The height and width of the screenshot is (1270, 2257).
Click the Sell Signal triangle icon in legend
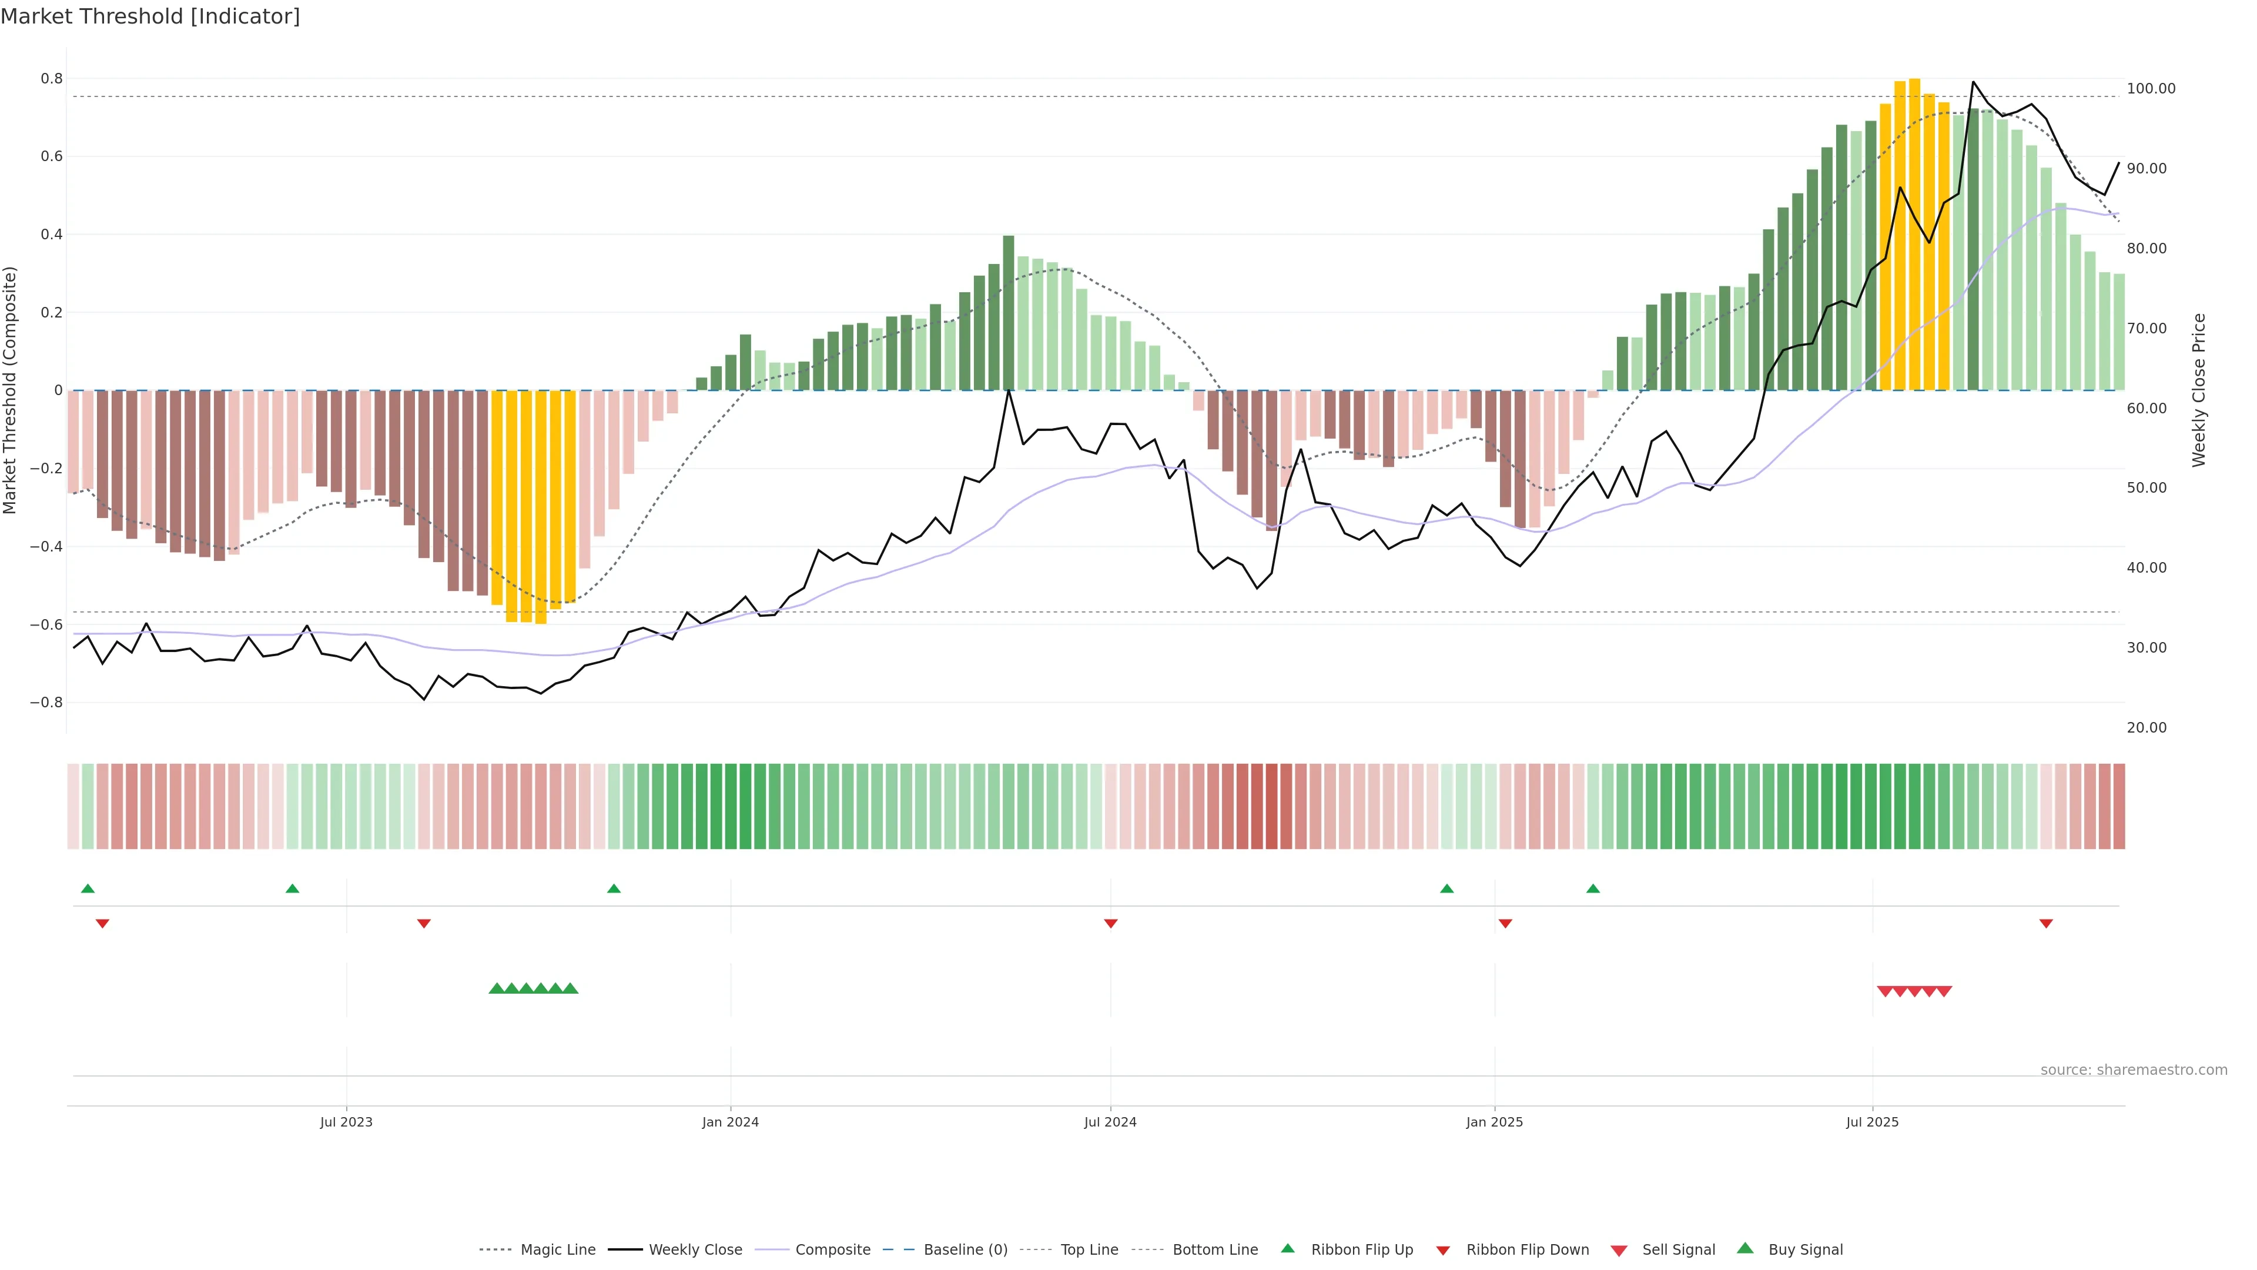1619,1251
